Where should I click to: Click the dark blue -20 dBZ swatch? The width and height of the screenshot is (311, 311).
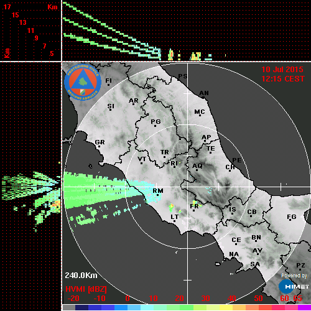pos(81,307)
